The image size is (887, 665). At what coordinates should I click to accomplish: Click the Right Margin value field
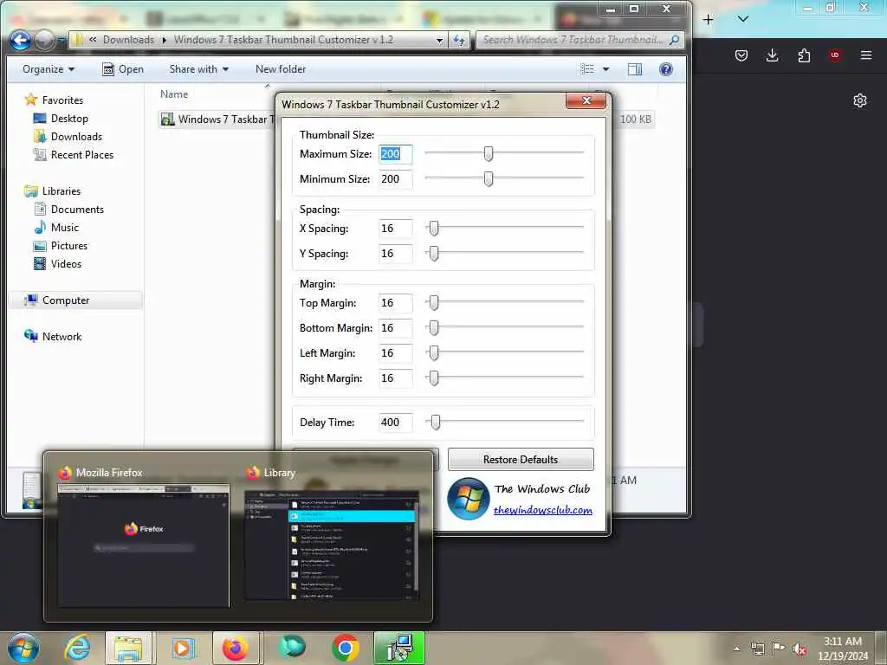click(395, 378)
